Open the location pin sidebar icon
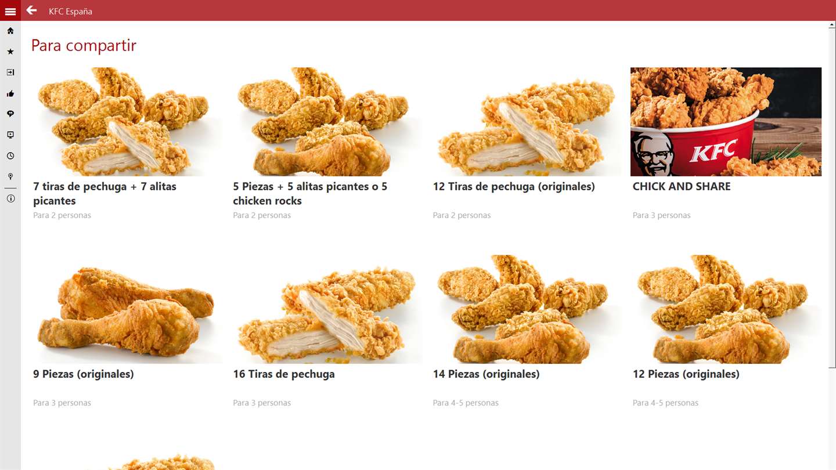836x470 pixels. (10, 176)
